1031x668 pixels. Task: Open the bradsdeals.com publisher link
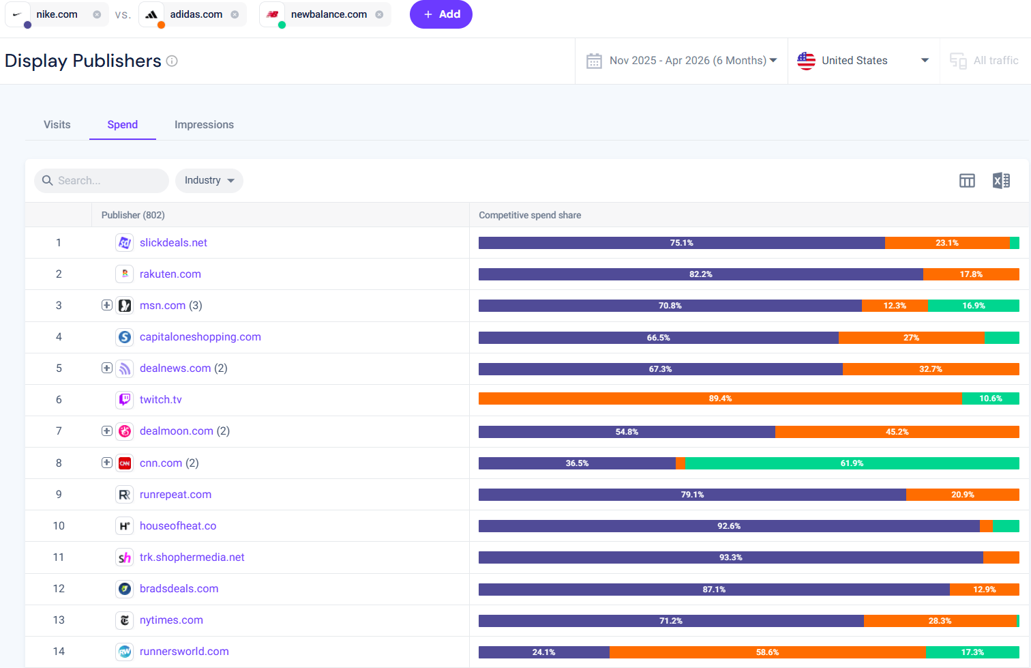[x=179, y=589]
